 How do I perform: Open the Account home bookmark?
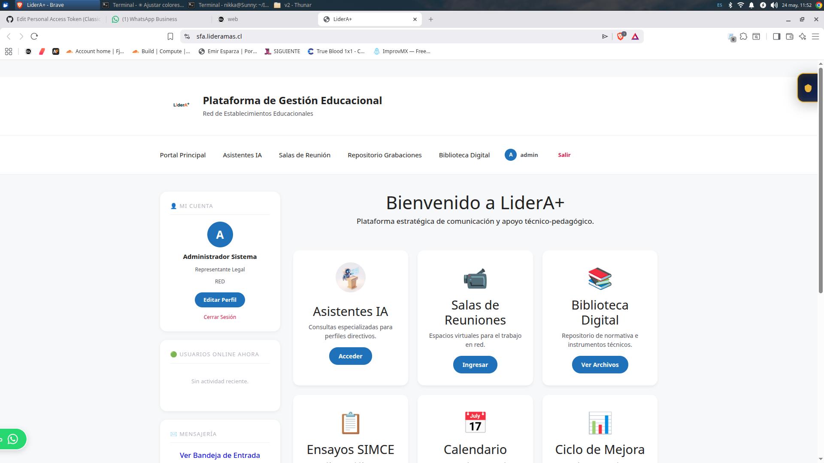(x=95, y=51)
